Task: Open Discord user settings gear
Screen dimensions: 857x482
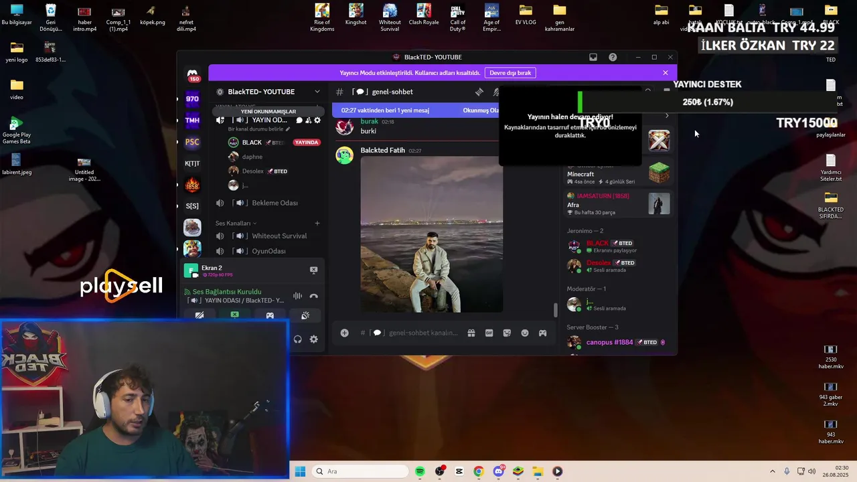Action: click(x=314, y=339)
